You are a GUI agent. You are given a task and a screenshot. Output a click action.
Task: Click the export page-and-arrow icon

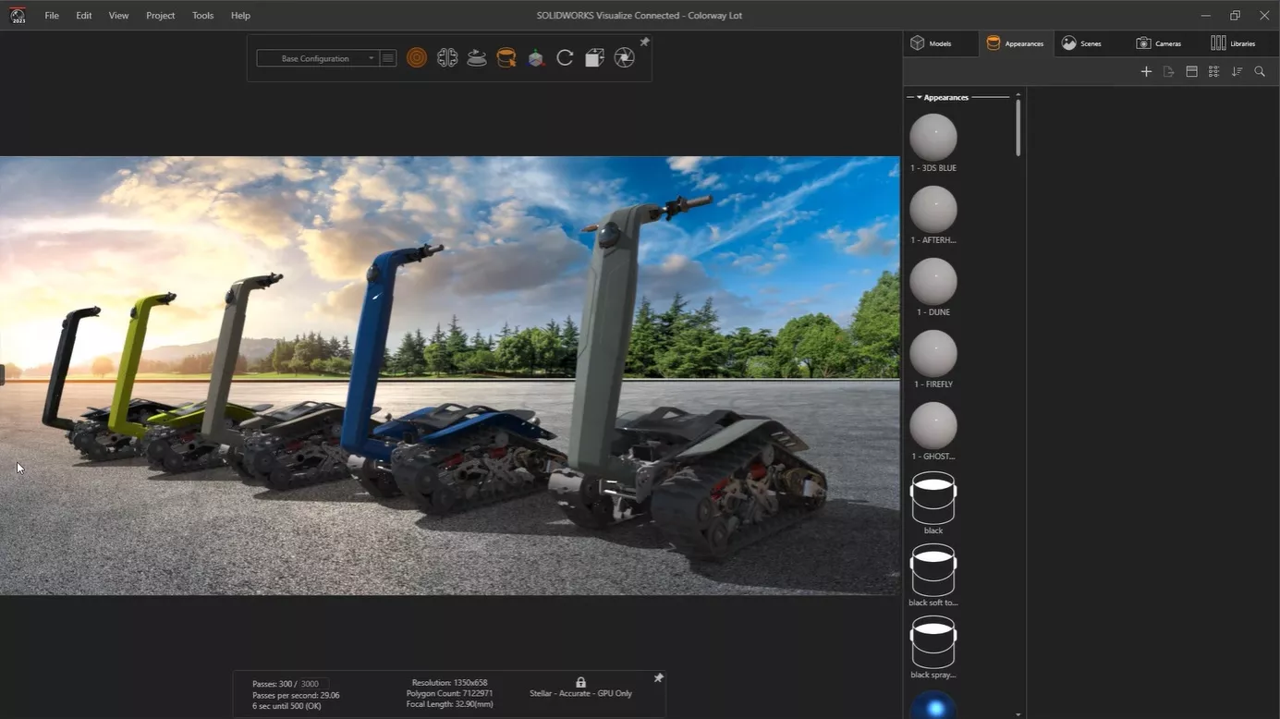click(1168, 71)
